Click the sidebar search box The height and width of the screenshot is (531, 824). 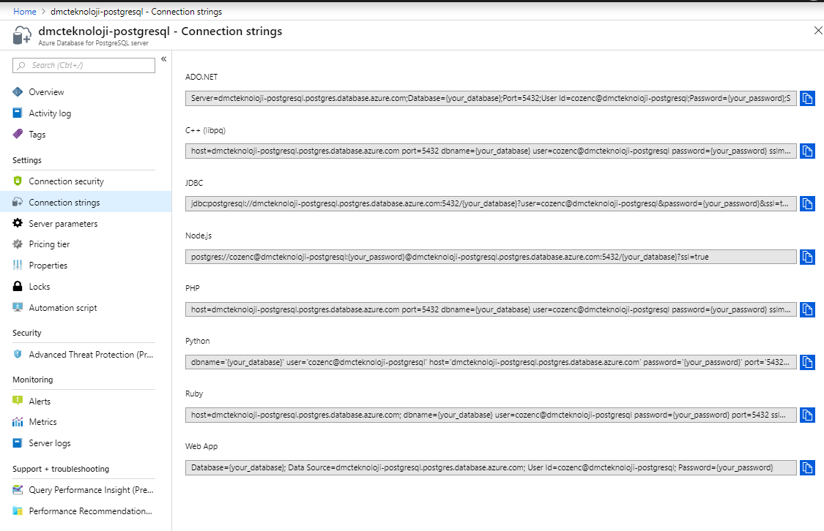click(x=84, y=66)
